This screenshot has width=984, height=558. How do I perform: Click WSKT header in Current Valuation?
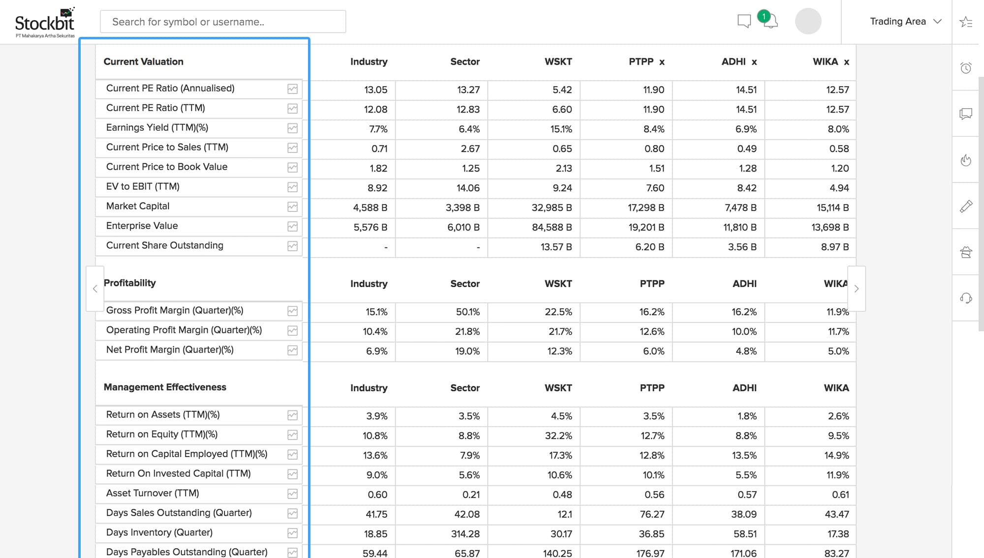click(x=558, y=61)
